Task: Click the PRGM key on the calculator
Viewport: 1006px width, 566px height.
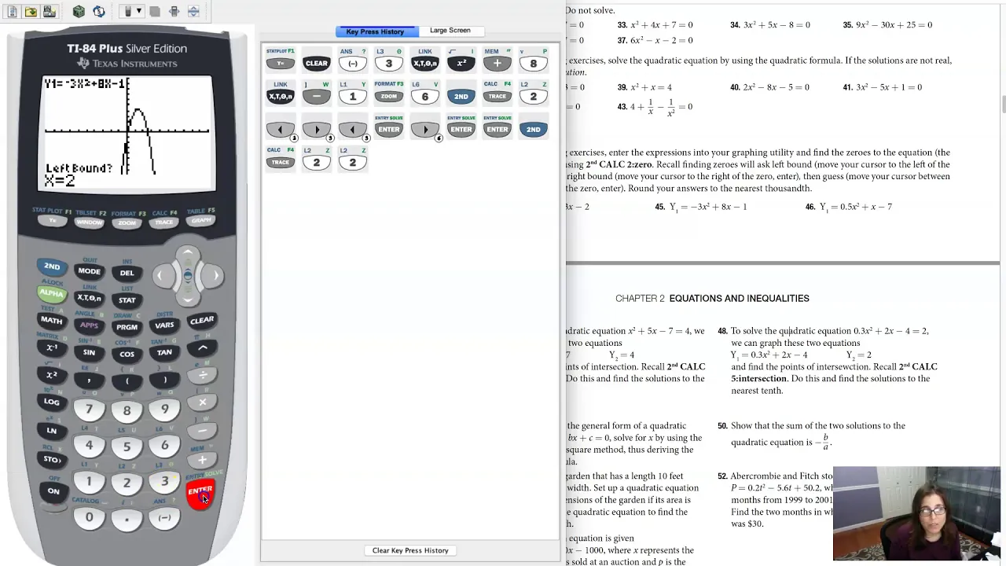Action: click(x=127, y=327)
